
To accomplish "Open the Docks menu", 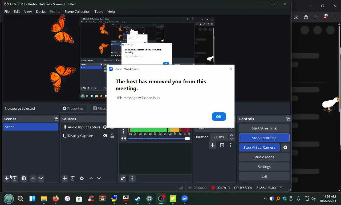I will point(41,11).
